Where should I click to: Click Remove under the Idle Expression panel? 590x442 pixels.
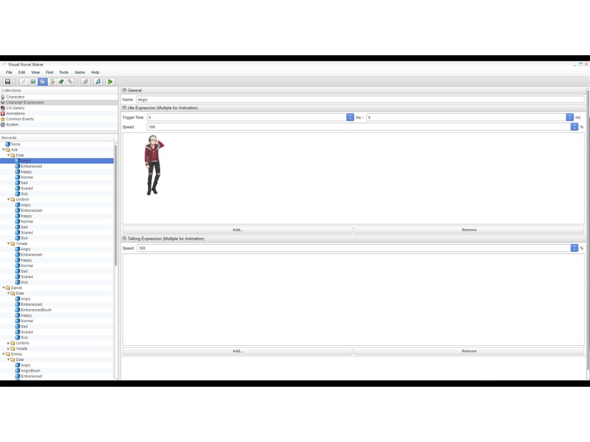469,230
